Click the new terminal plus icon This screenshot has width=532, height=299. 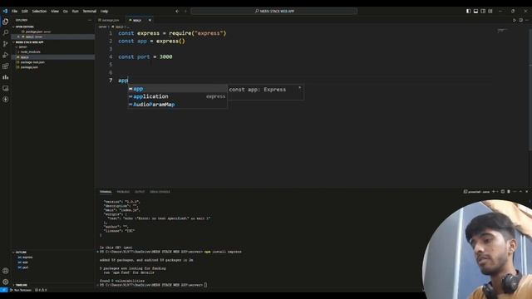click(x=494, y=192)
